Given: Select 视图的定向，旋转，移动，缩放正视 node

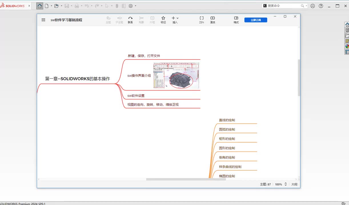Looking at the screenshot, I should coord(153,104).
